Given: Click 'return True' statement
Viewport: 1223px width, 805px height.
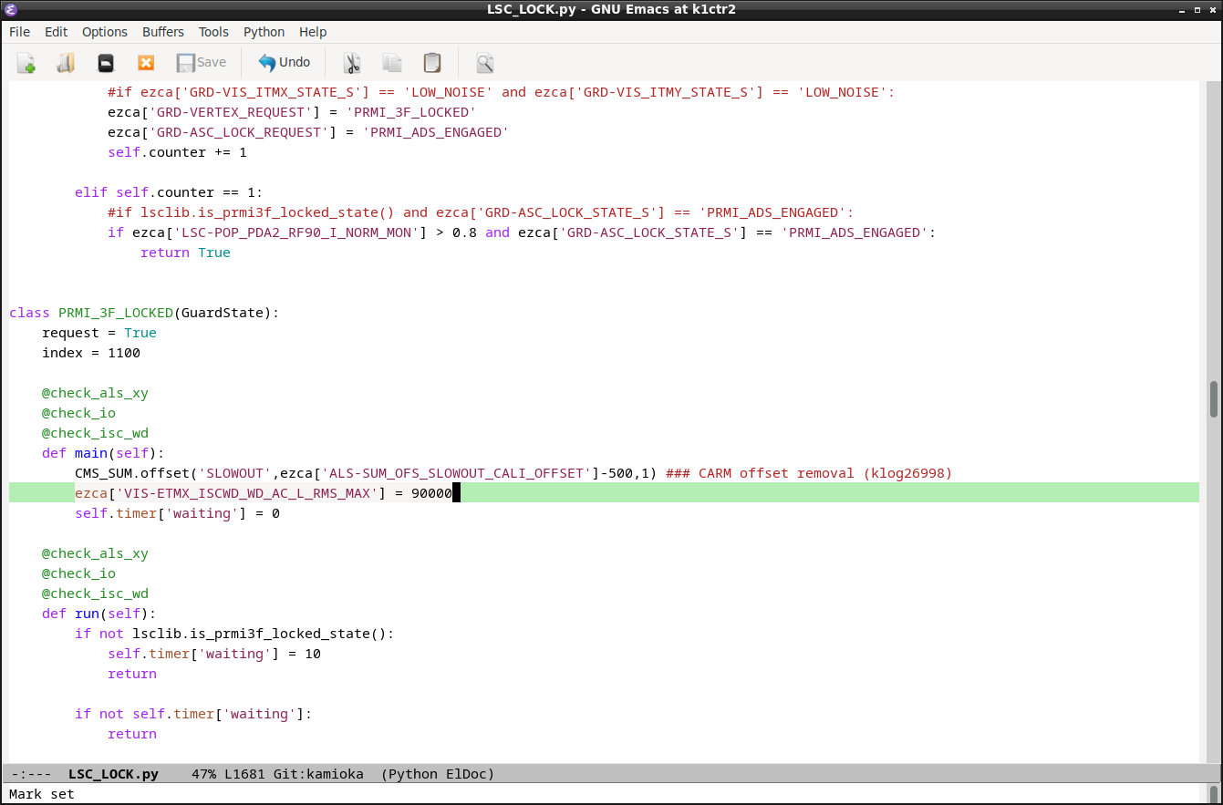Looking at the screenshot, I should tap(185, 253).
